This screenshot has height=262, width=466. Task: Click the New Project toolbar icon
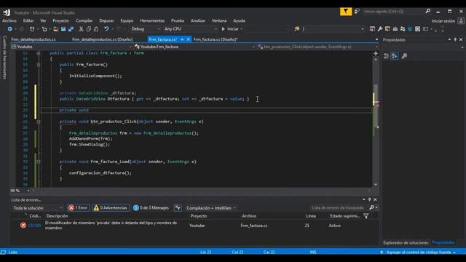click(32, 29)
